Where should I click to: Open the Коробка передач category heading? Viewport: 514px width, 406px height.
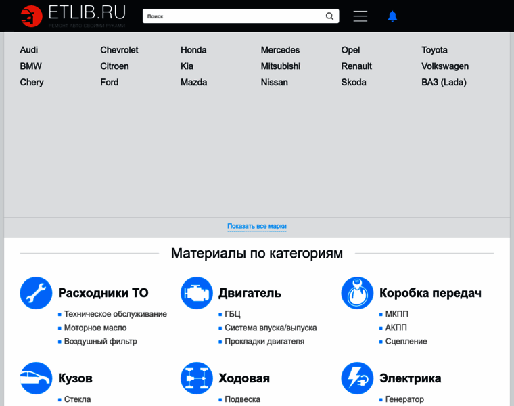coord(430,293)
